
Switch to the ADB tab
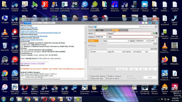pyautogui.click(x=43, y=23)
